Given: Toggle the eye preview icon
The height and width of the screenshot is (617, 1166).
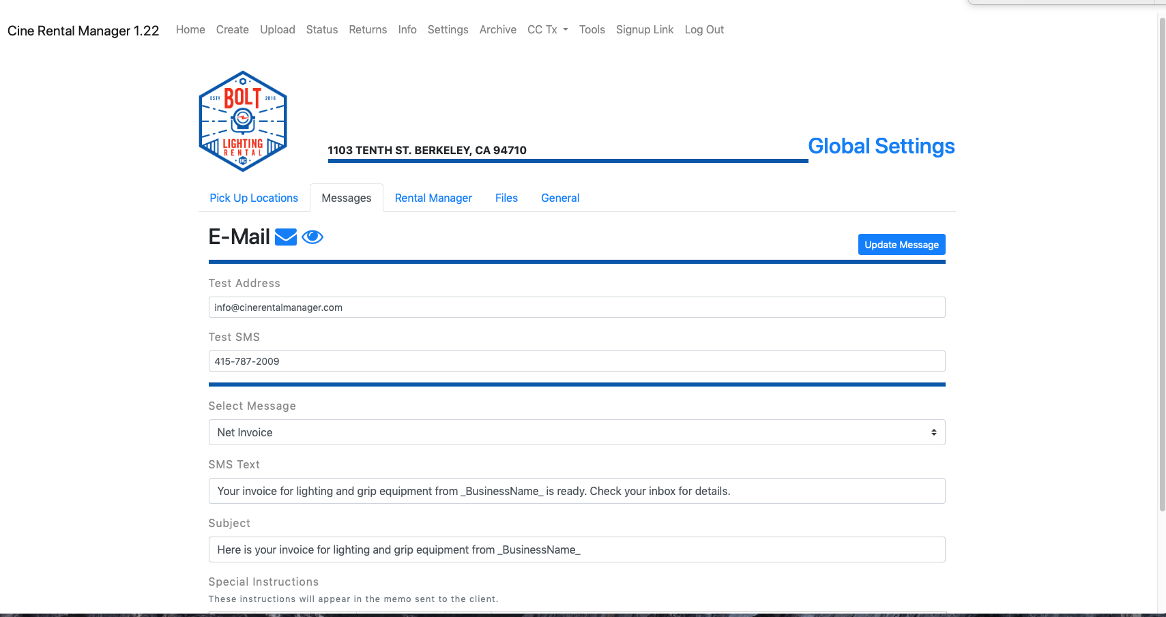Looking at the screenshot, I should click(x=312, y=237).
